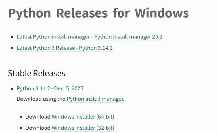Click the "Download using the" text
The width and height of the screenshot is (218, 133).
click(41, 99)
